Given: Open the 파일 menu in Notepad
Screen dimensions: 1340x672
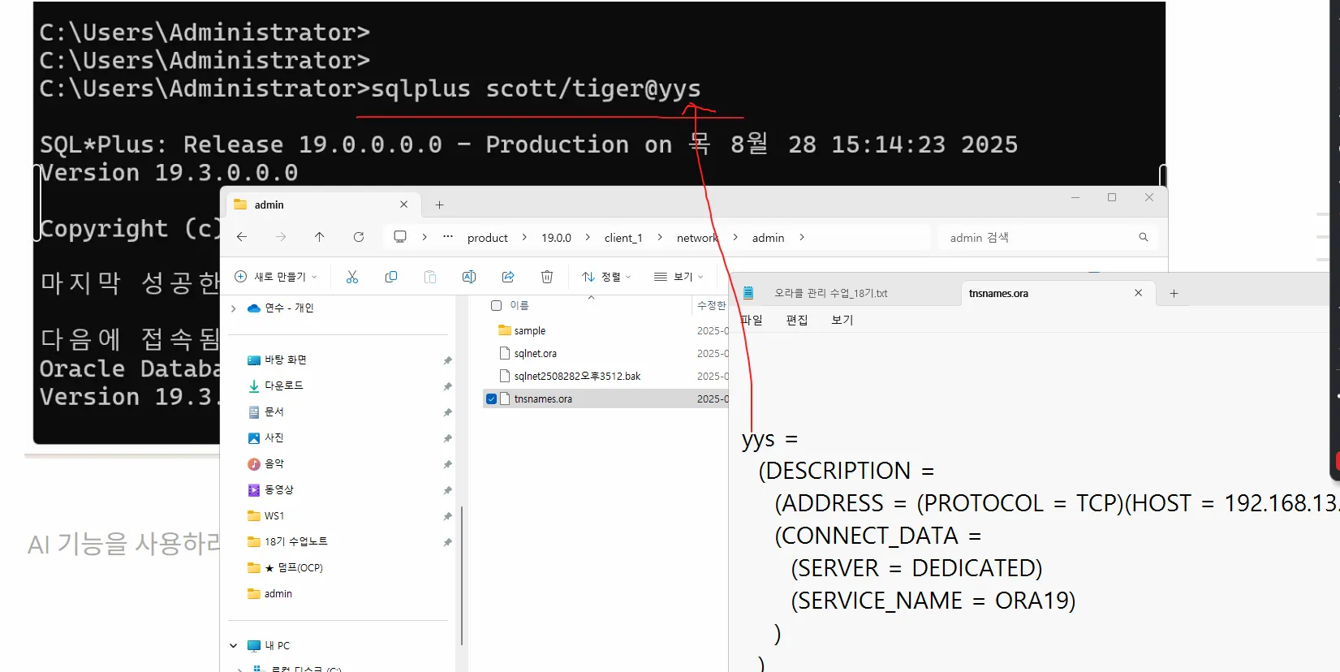Looking at the screenshot, I should click(x=752, y=320).
